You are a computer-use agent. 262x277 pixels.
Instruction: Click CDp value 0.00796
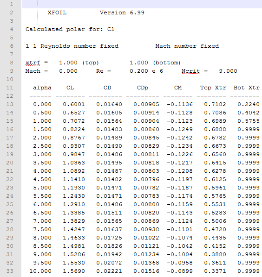[x=146, y=179]
